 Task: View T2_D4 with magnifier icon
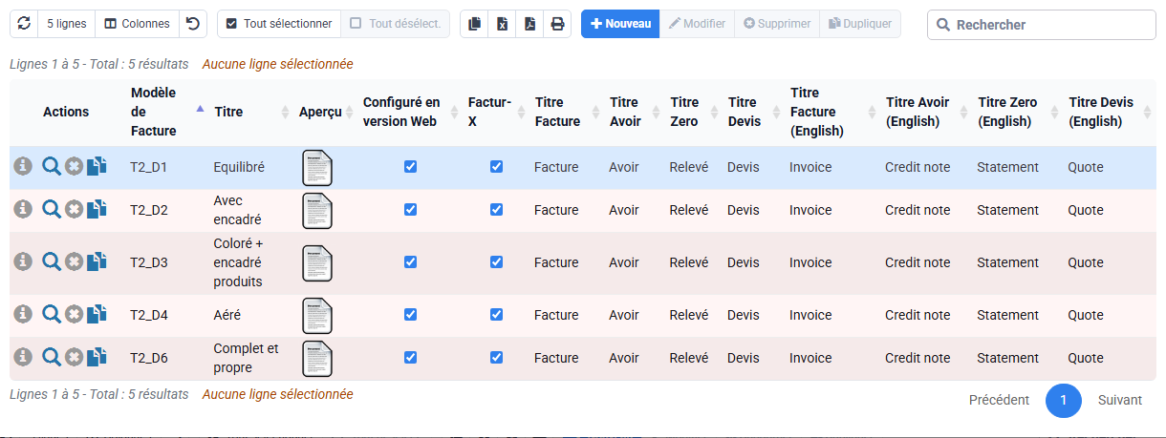pyautogui.click(x=52, y=315)
